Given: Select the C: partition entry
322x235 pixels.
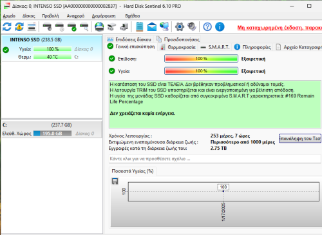Looking at the screenshot, I should (52, 129).
